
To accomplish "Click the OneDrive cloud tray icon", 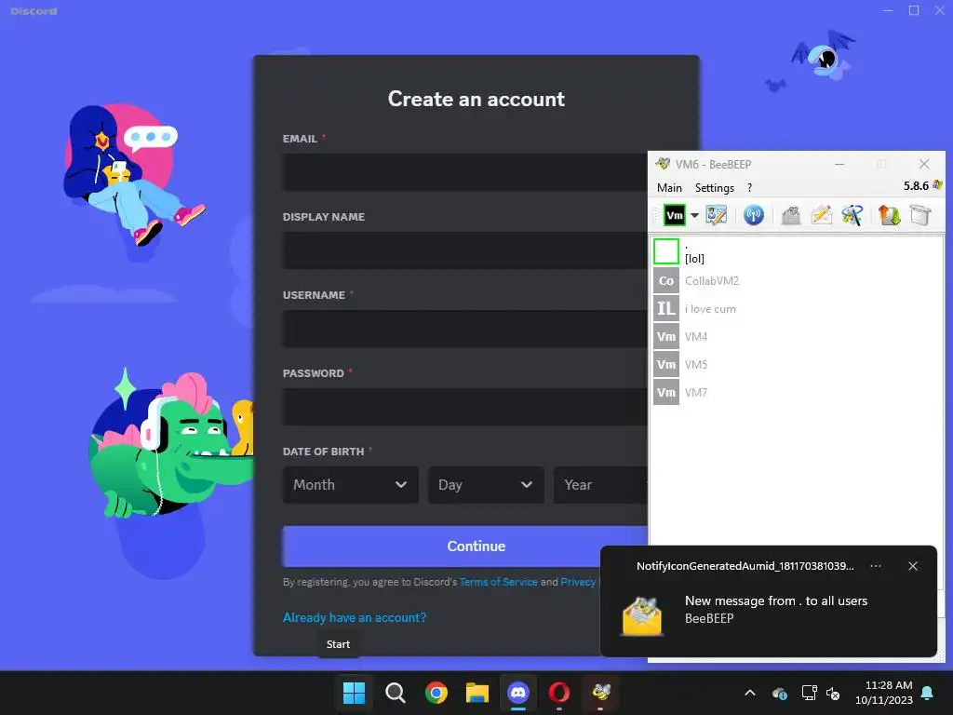I will [779, 693].
